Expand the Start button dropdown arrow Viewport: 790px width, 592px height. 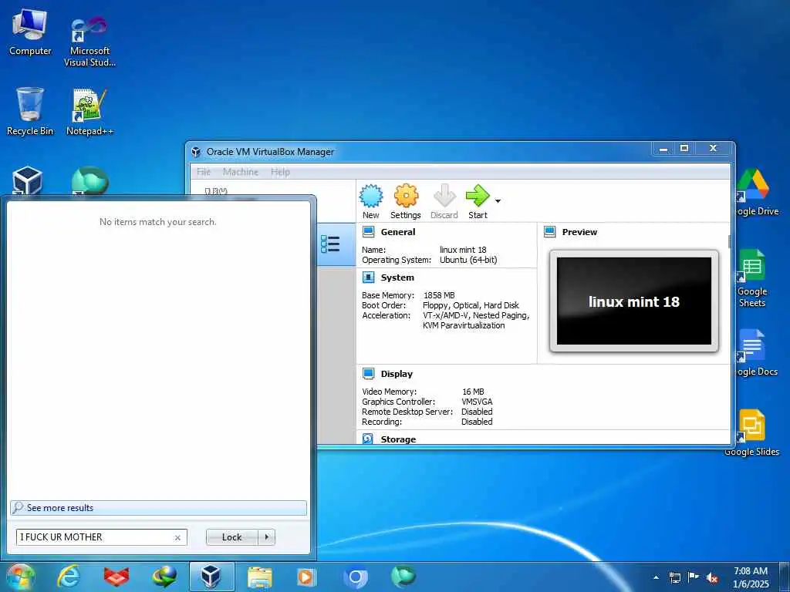pyautogui.click(x=498, y=201)
